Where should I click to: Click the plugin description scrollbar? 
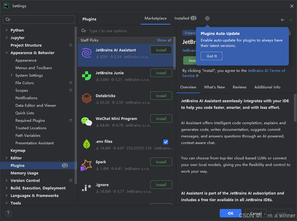coord(295,108)
